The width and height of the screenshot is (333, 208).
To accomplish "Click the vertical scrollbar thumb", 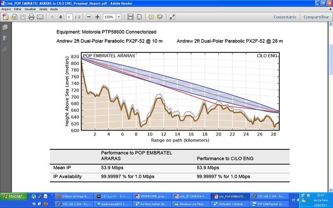I will (x=331, y=59).
